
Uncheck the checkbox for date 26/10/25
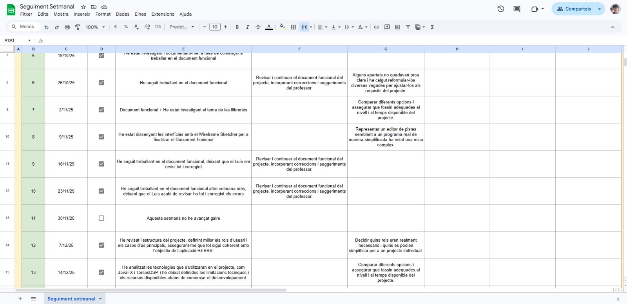pos(101,83)
